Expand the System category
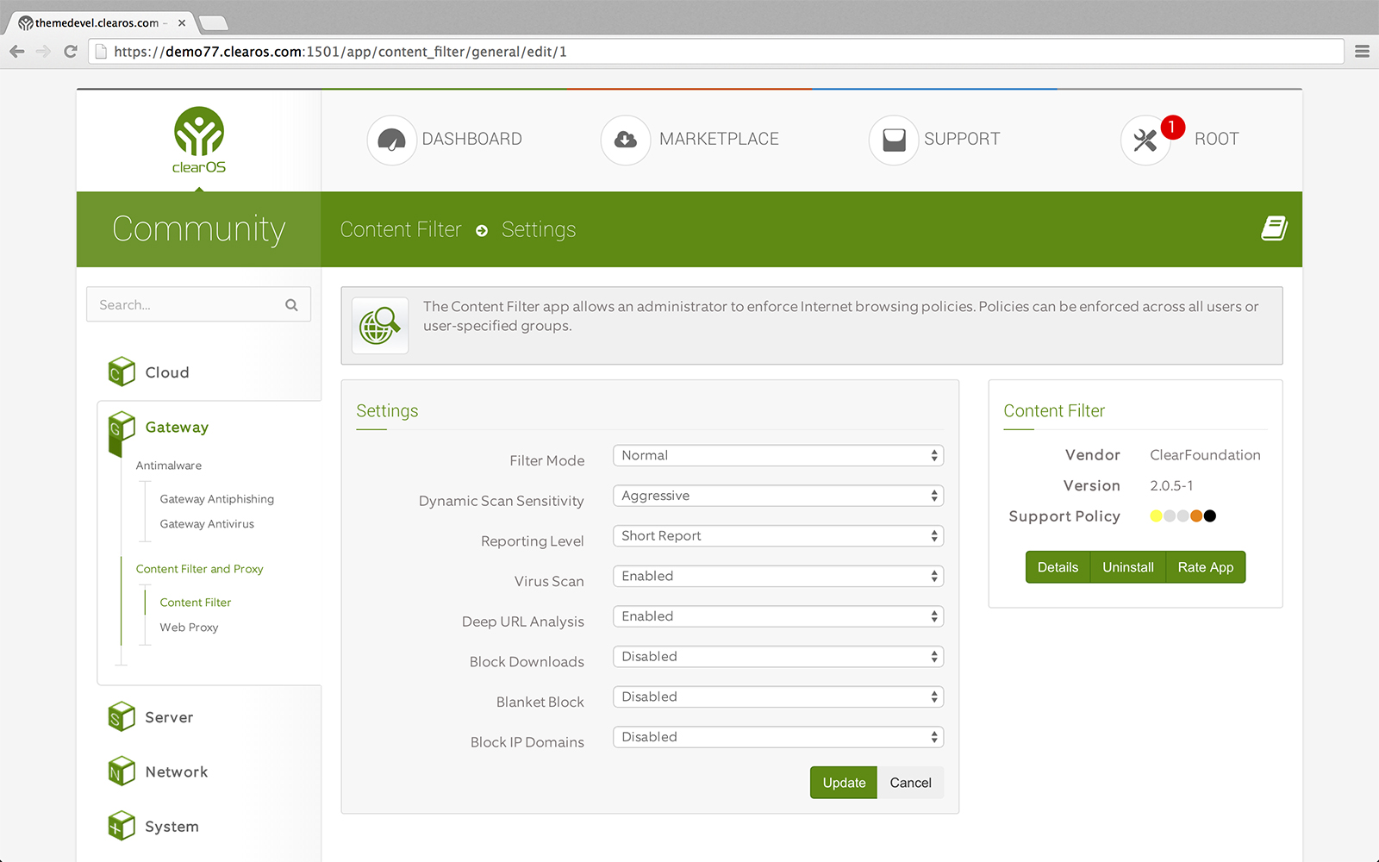The width and height of the screenshot is (1379, 862). point(172,827)
